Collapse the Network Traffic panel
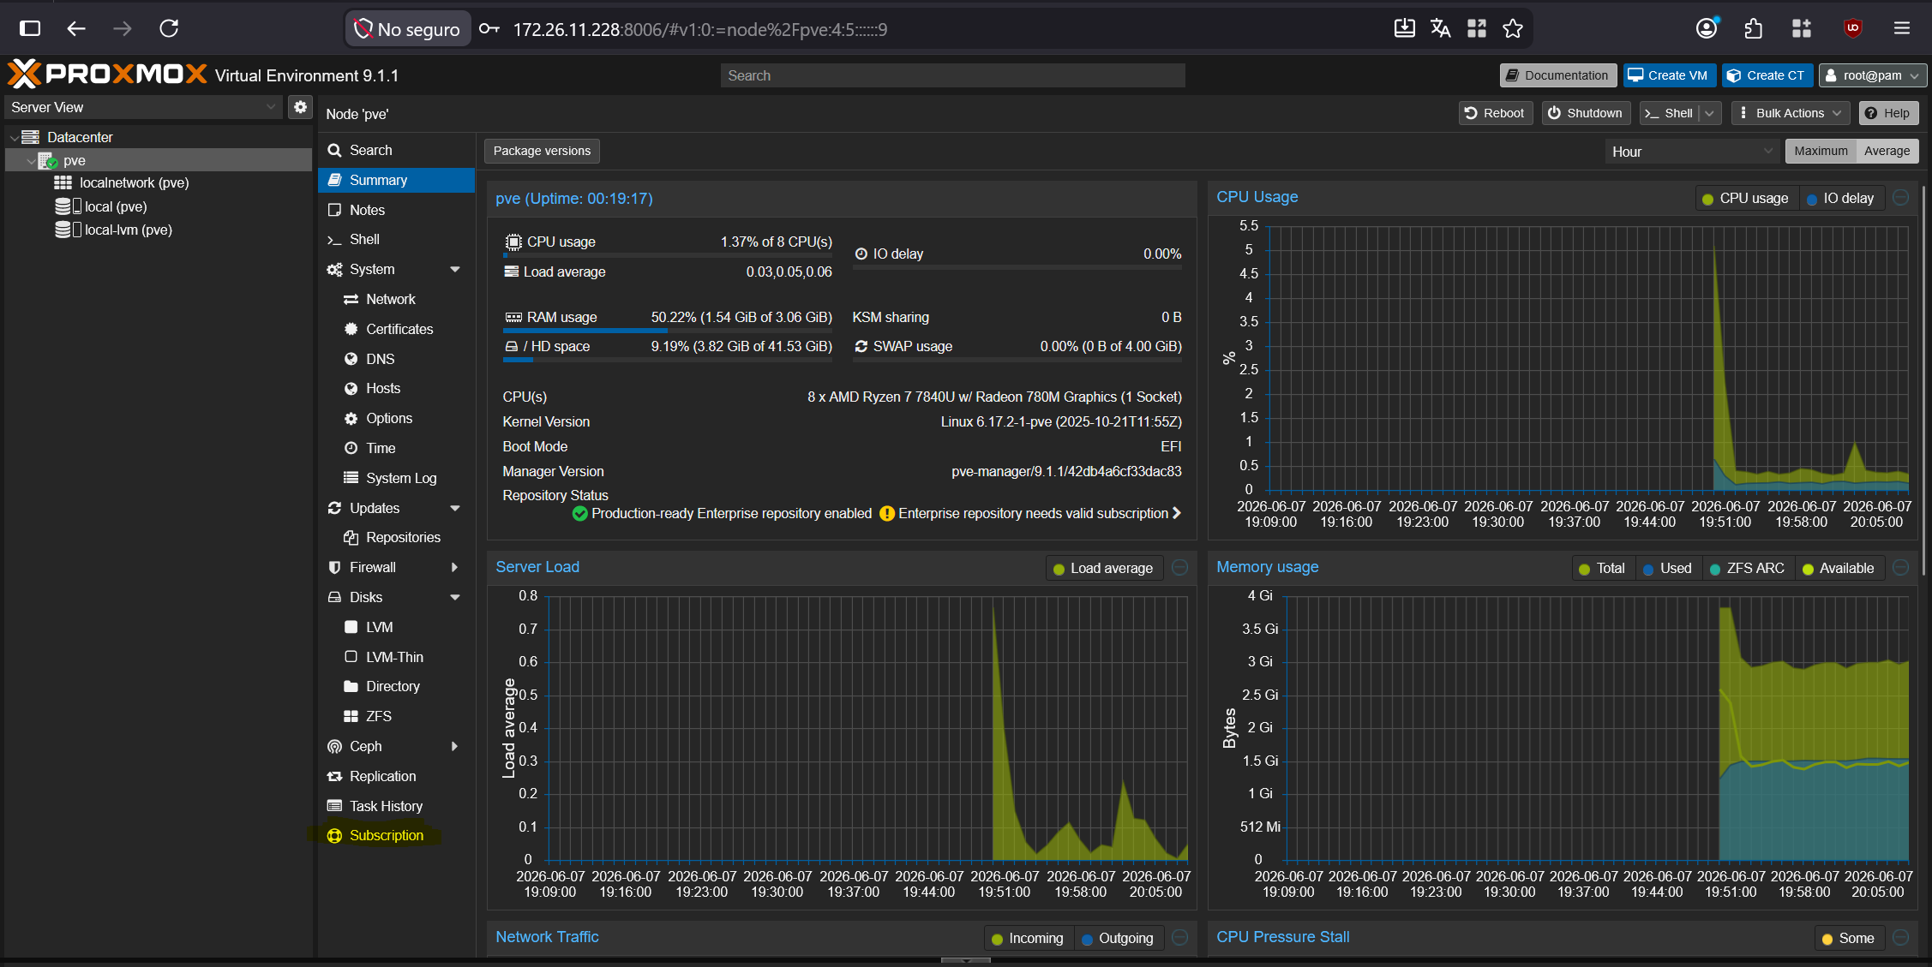This screenshot has height=967, width=1932. [1179, 937]
